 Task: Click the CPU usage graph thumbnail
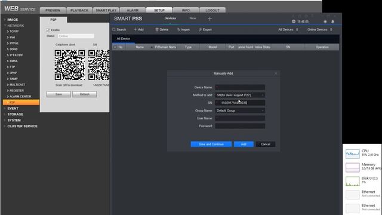click(x=352, y=153)
